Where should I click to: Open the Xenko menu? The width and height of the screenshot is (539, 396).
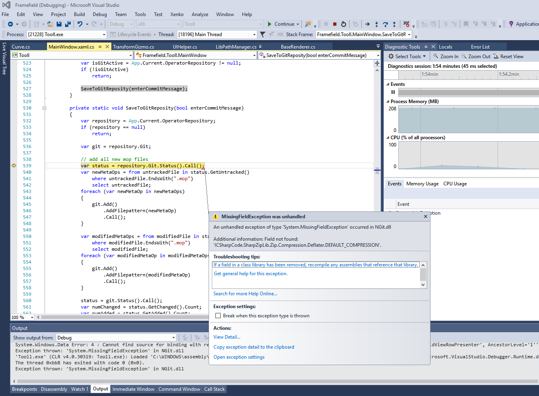(177, 14)
